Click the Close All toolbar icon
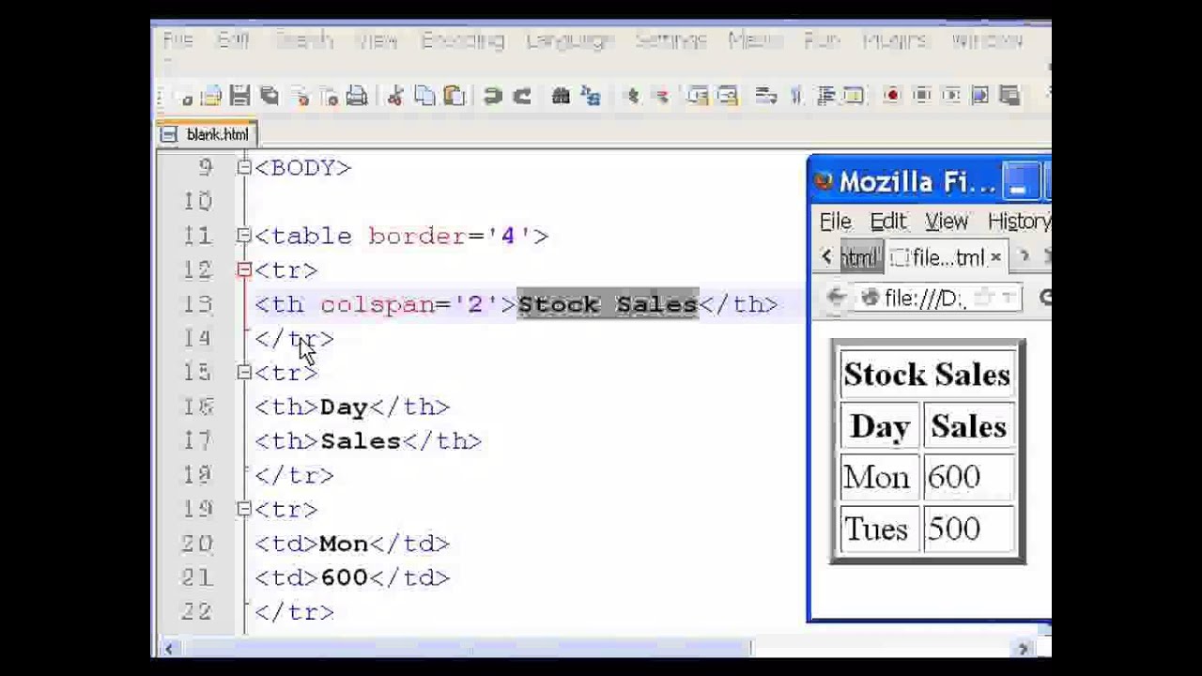1202x676 pixels. click(x=329, y=96)
